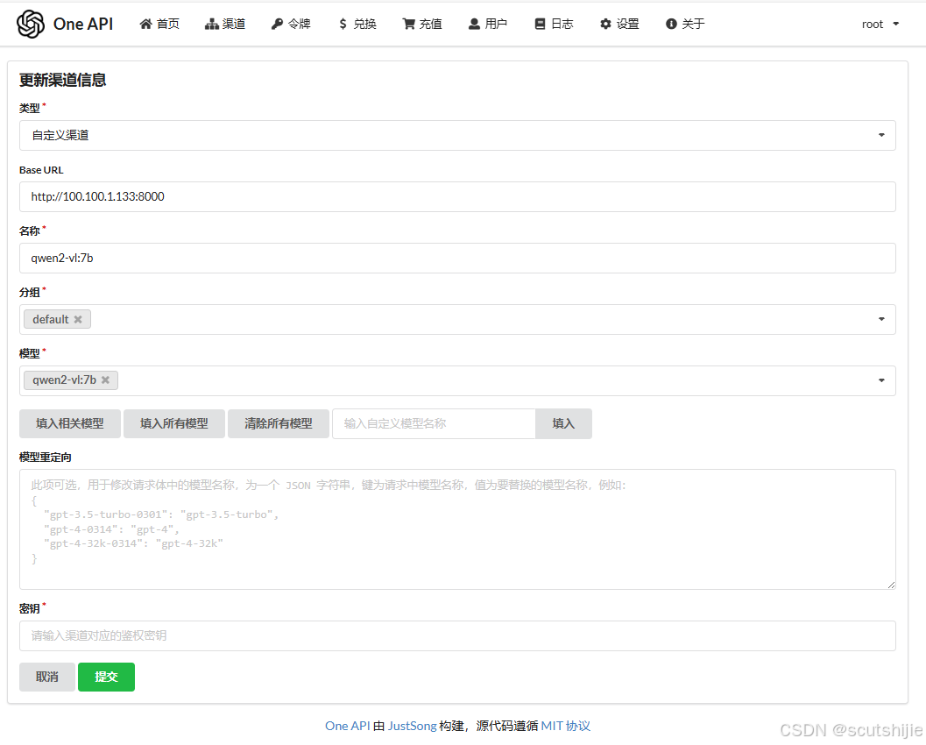Submit the form with 提交 button
926x745 pixels.
click(x=106, y=677)
